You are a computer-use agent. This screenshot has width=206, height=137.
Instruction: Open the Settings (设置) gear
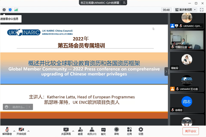click(141, 131)
